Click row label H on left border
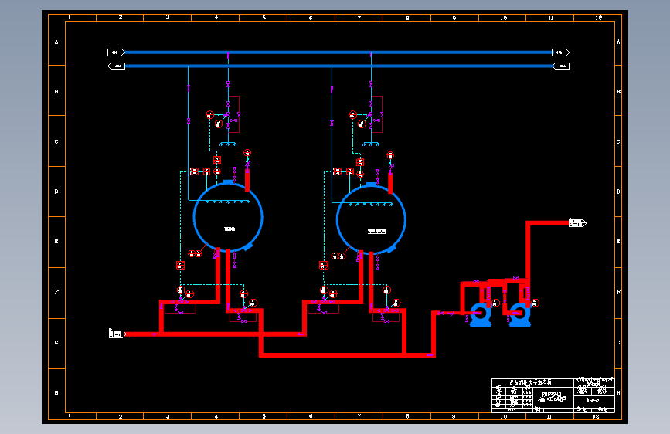 point(56,392)
